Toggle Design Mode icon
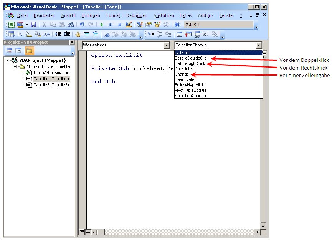 click(x=129, y=25)
